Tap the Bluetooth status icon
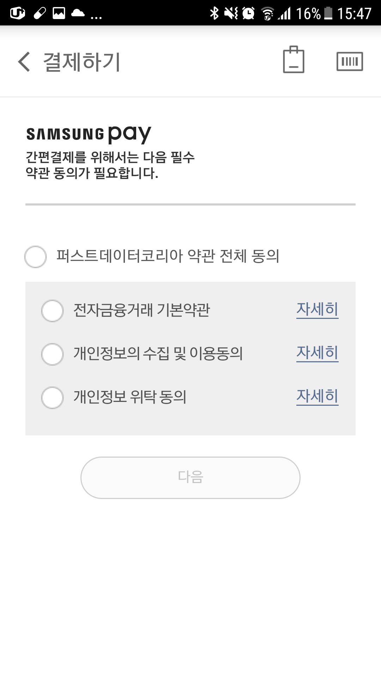 [x=214, y=13]
